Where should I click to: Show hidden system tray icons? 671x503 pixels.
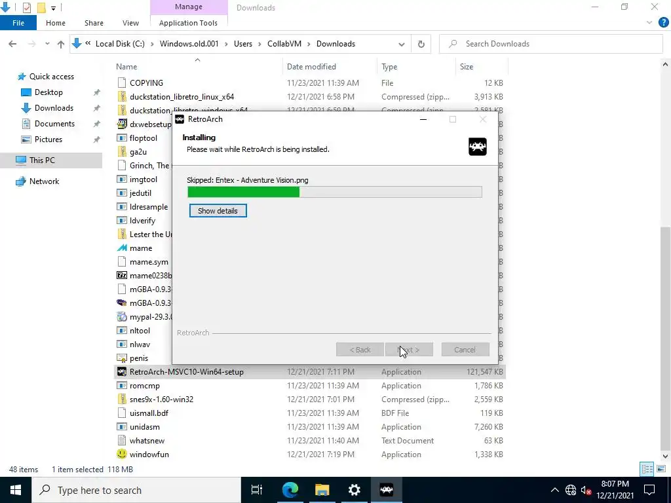(x=554, y=490)
